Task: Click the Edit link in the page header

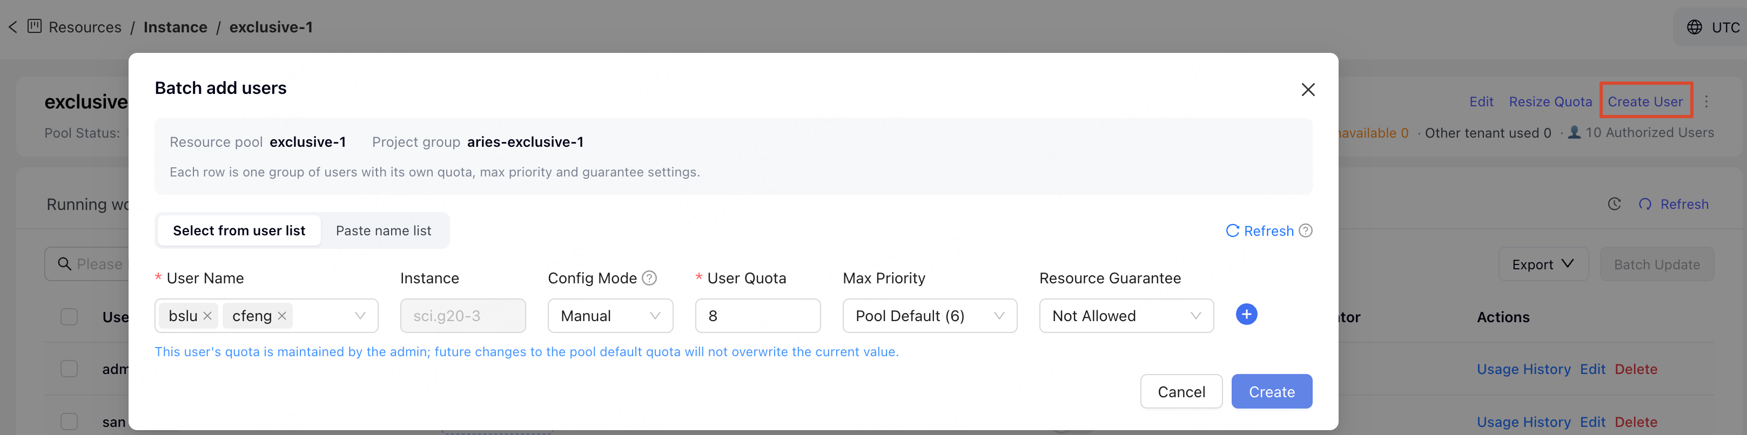Action: (x=1481, y=101)
